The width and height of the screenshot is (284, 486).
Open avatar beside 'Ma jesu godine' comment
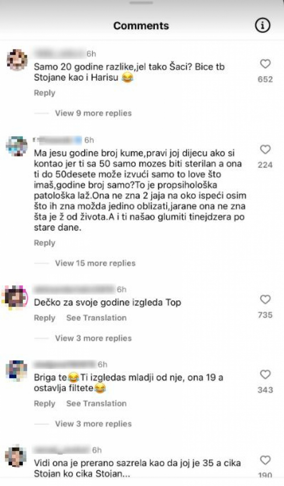[17, 146]
